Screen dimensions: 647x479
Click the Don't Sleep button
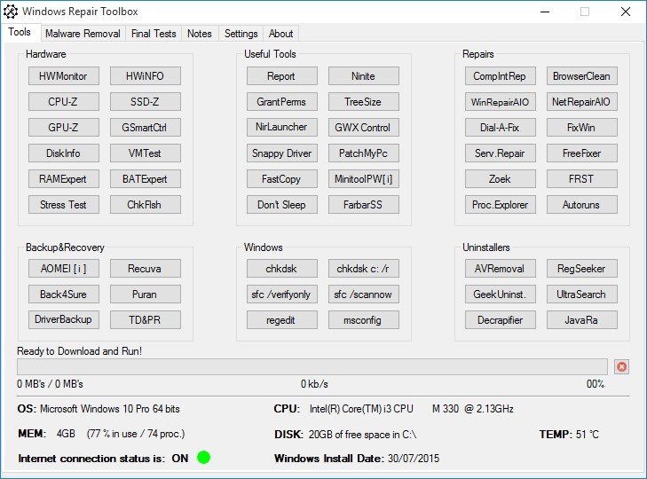pos(282,205)
